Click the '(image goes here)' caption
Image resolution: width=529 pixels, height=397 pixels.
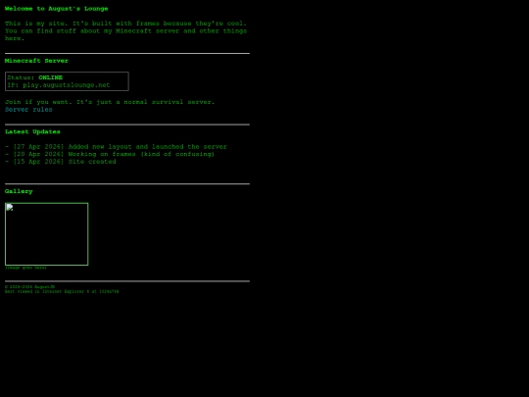coord(26,268)
